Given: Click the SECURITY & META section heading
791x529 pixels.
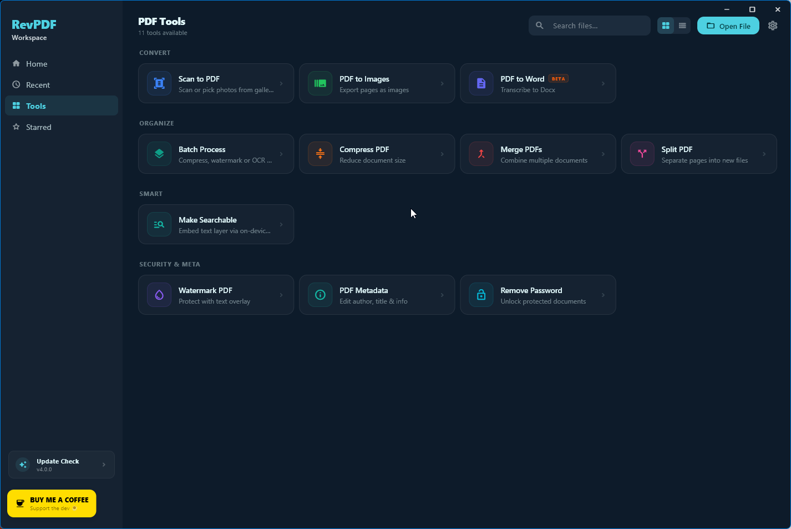Looking at the screenshot, I should click(x=170, y=264).
